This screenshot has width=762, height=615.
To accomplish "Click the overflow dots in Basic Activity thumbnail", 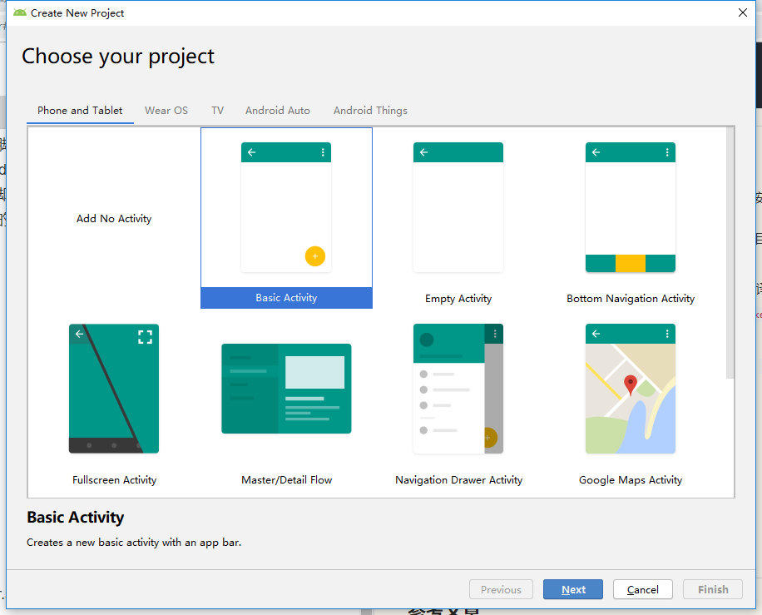I will tap(323, 152).
